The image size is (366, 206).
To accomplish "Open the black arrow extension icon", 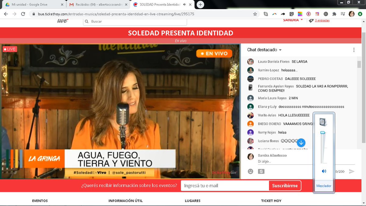I will click(x=283, y=14).
